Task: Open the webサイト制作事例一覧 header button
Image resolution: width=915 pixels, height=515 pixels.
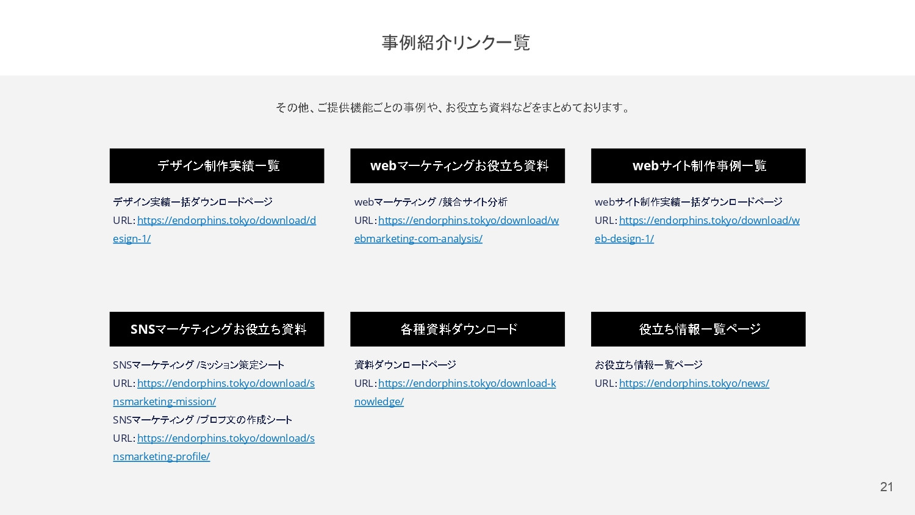Action: (698, 165)
